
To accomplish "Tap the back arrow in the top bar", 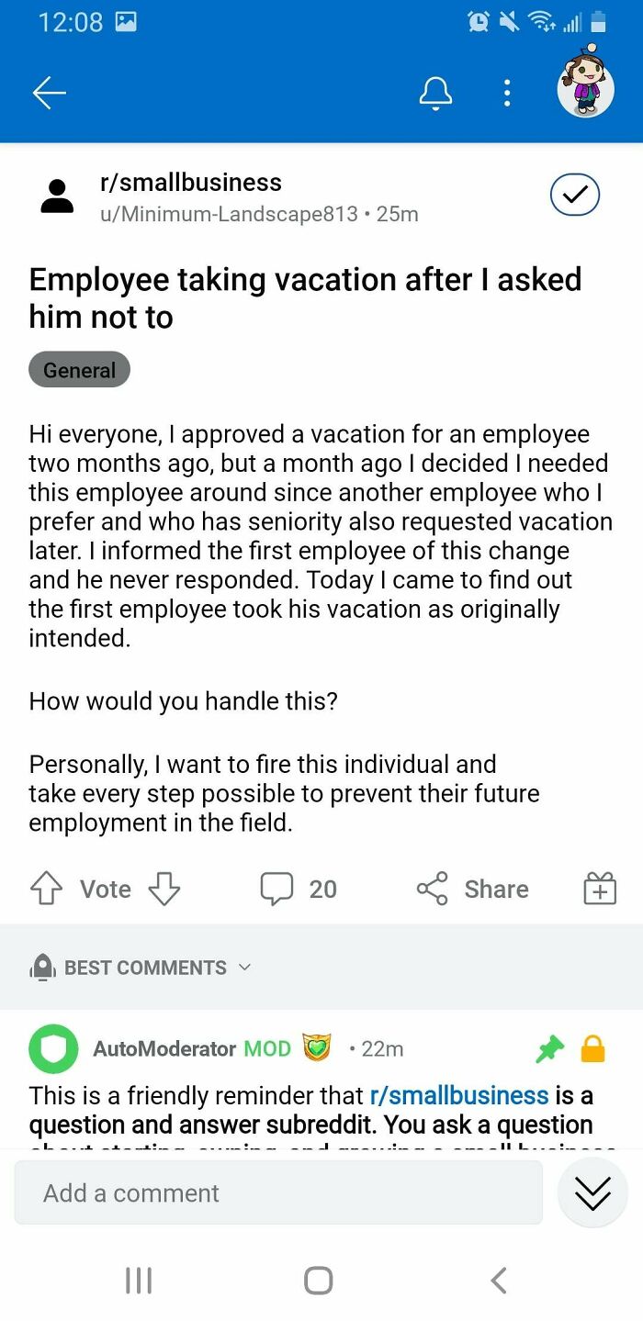I will tap(49, 93).
